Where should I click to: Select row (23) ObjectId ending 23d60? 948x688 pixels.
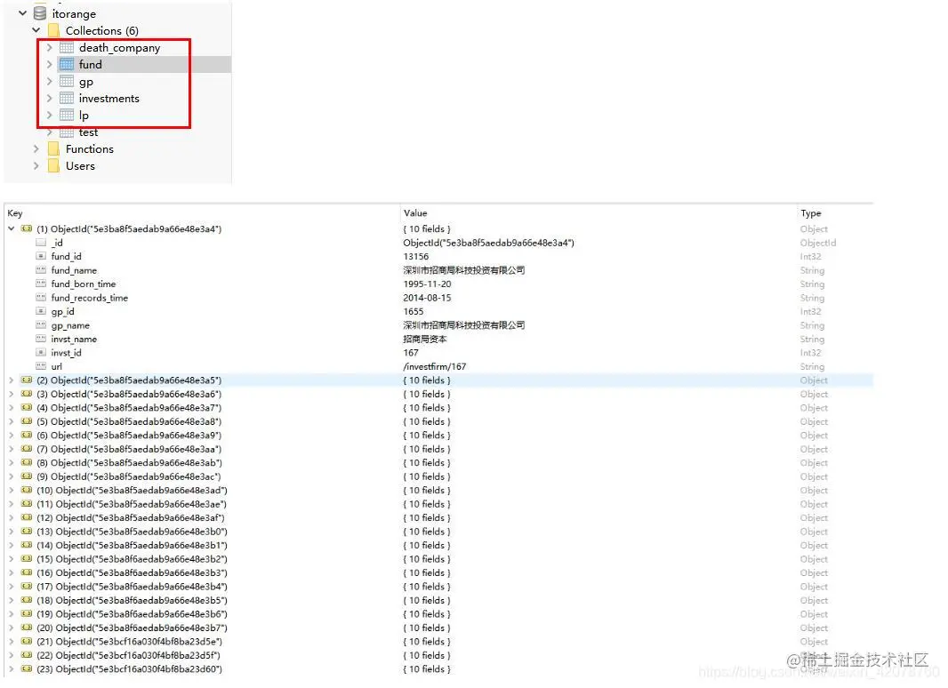click(x=129, y=669)
